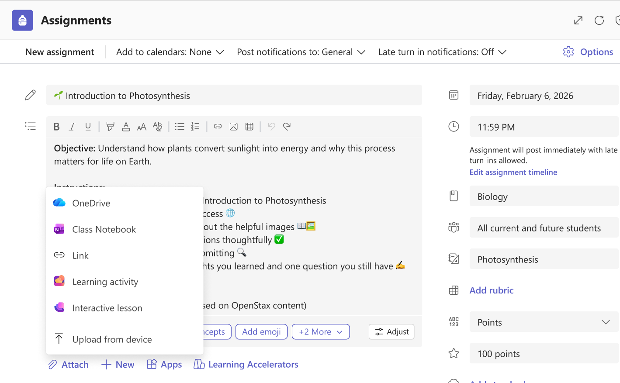Choose the font color tool
Viewport: 620px width, 383px height.
click(x=126, y=127)
